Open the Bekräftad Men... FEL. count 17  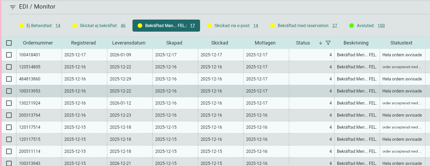pos(193,26)
